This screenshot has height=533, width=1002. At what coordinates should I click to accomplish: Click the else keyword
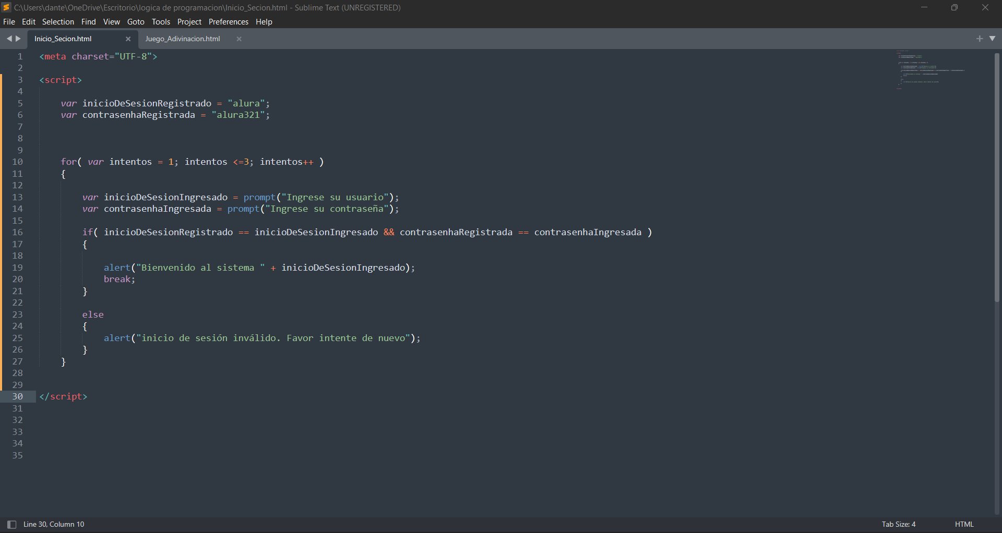coord(93,314)
